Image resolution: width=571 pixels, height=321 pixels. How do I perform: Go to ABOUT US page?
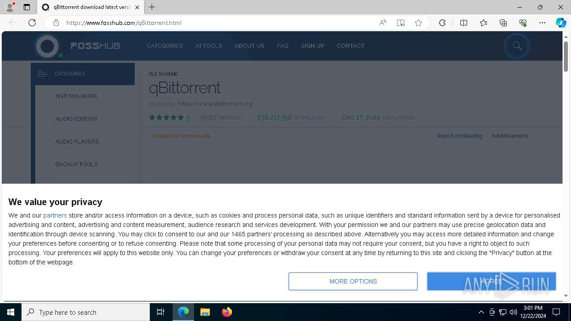249,46
